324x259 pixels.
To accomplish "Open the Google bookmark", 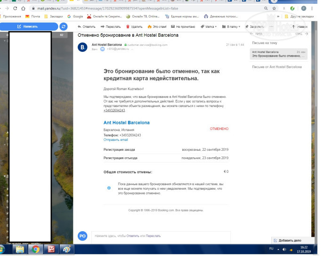I will pyautogui.click(x=75, y=16).
